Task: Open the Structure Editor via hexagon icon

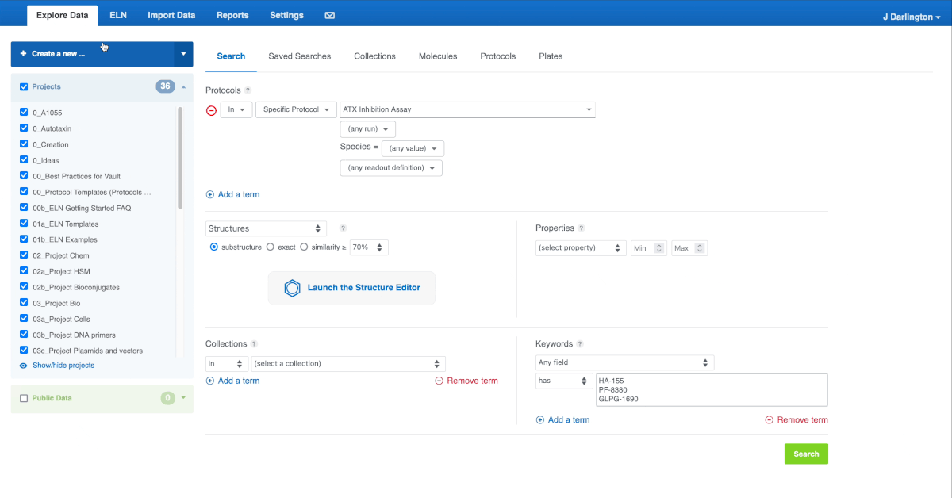Action: 292,288
